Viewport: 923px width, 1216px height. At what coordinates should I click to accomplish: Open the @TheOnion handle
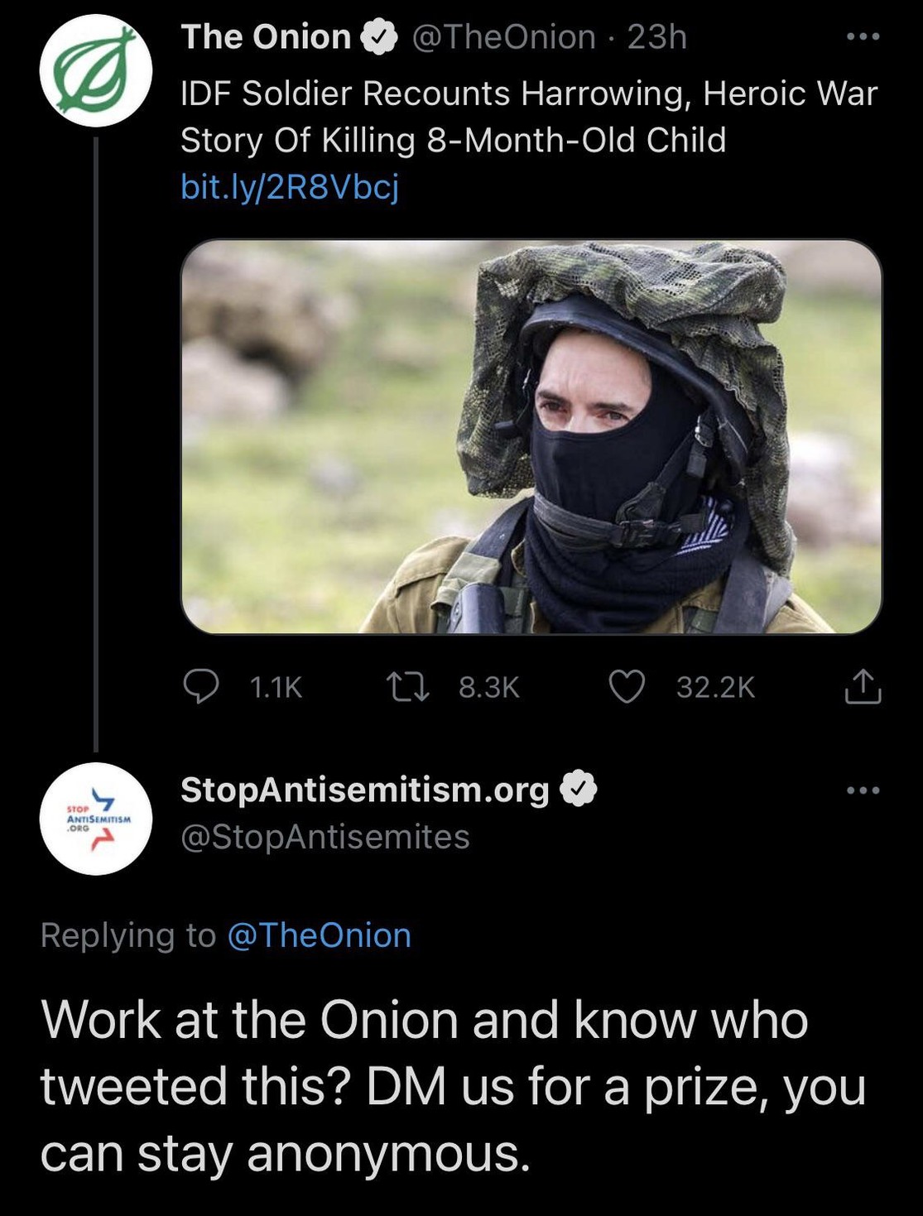click(503, 37)
